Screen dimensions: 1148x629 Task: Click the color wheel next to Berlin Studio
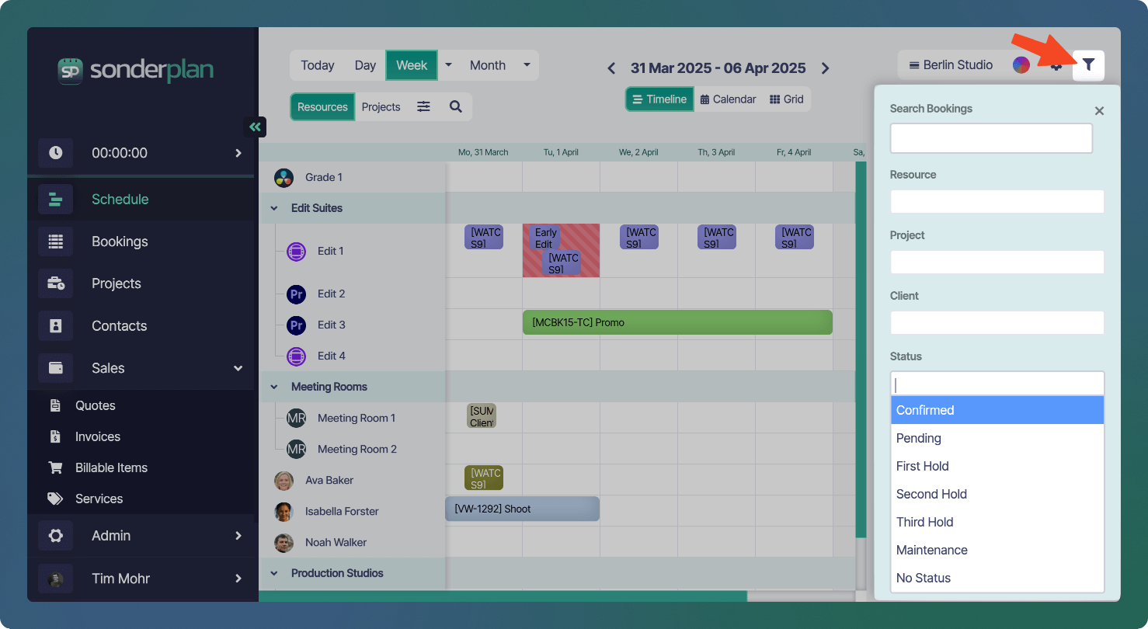[x=1021, y=65]
